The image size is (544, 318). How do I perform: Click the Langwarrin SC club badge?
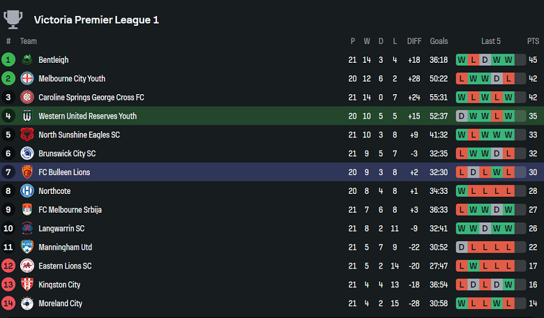(x=27, y=228)
